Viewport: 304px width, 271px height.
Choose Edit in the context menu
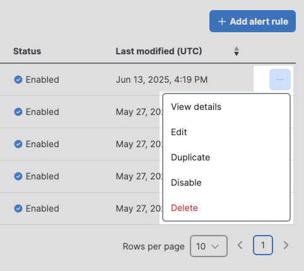click(x=178, y=132)
